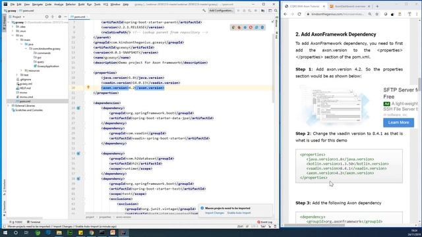This screenshot has width=422, height=237.
Task: Click locate/scroll-from-source icon in Project panel
Action: (47, 16)
